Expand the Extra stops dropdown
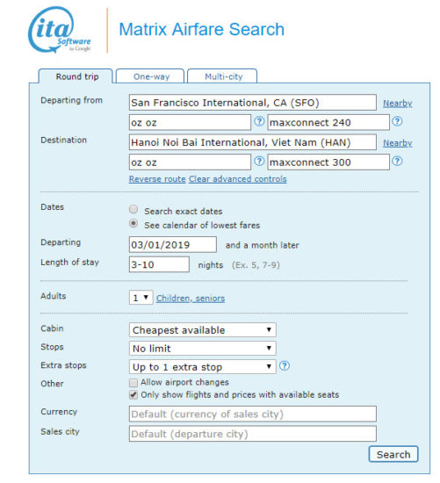Viewport: 440px width, 483px height. pos(203,367)
